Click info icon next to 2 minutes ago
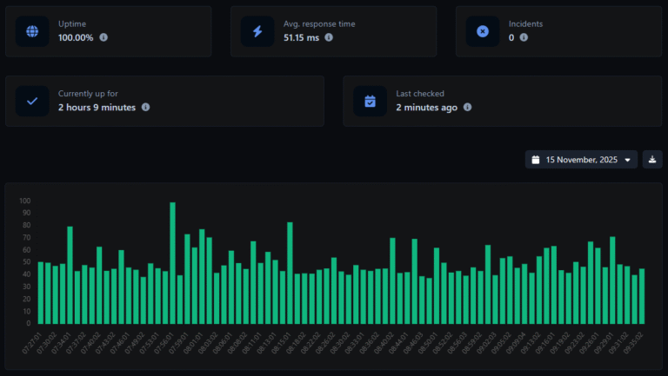This screenshot has height=376, width=668. click(x=467, y=108)
